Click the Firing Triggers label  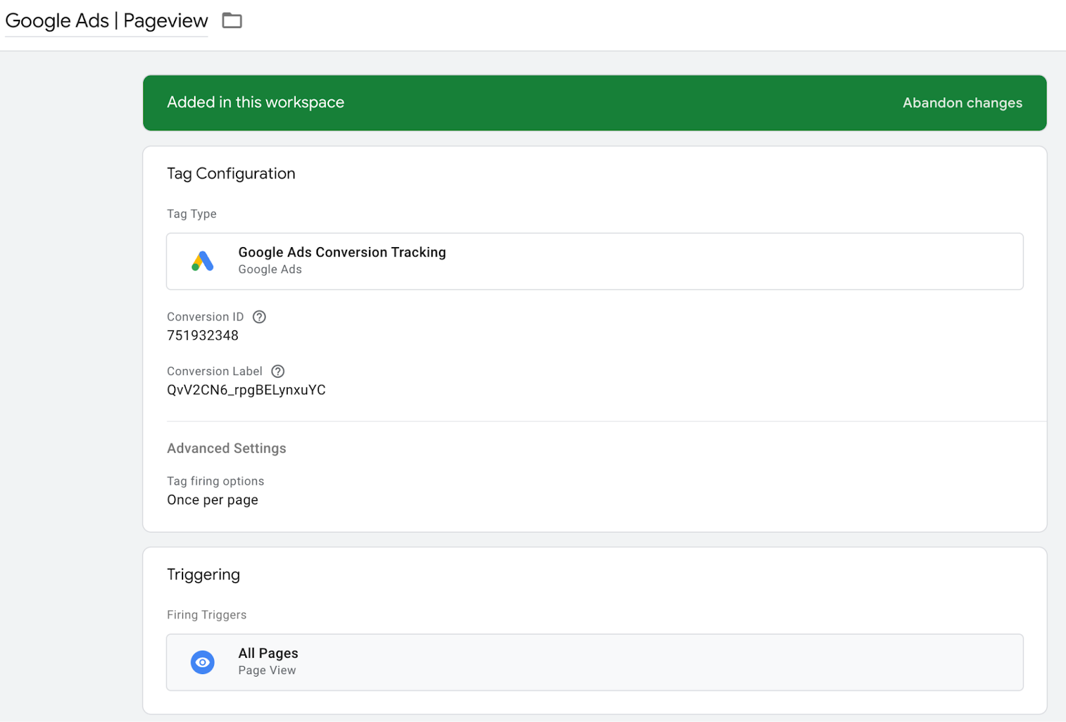click(207, 615)
